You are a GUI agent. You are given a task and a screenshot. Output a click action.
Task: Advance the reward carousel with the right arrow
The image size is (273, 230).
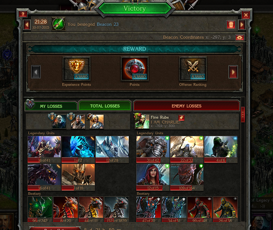coord(233,72)
